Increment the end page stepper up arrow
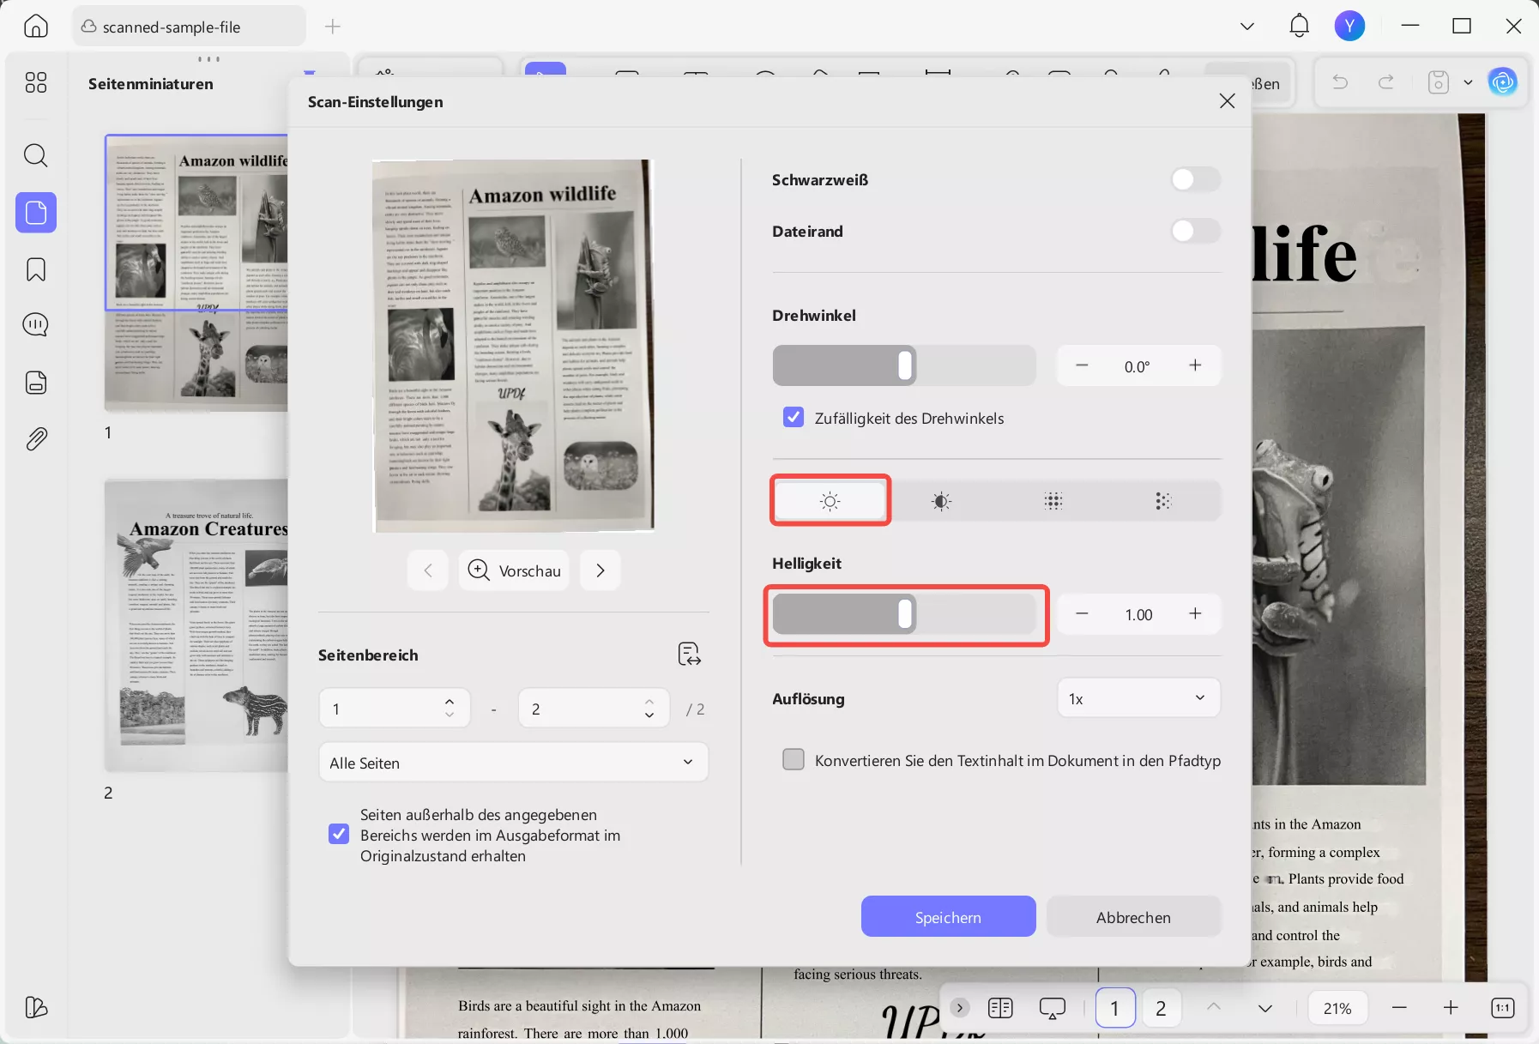This screenshot has width=1539, height=1044. click(649, 702)
